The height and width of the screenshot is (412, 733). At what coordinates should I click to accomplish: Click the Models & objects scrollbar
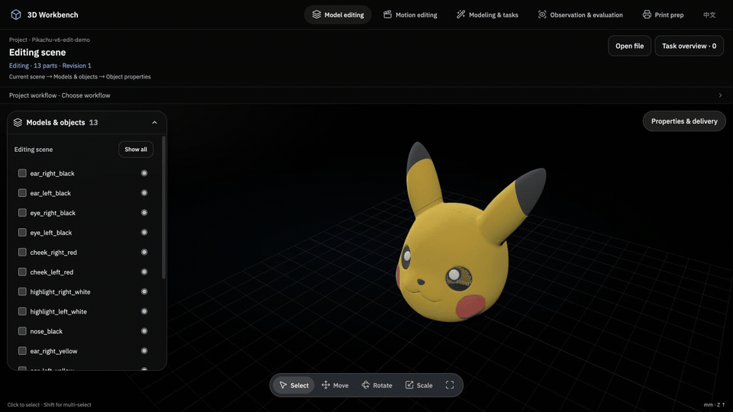click(163, 208)
